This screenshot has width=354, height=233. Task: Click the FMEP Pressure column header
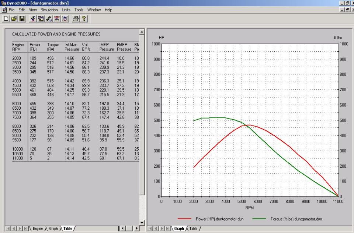(124, 47)
